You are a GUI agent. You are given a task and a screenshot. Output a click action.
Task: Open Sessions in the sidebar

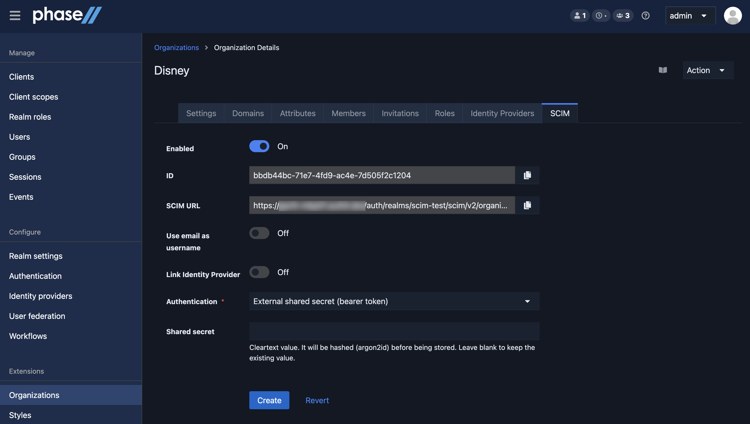tap(71, 177)
